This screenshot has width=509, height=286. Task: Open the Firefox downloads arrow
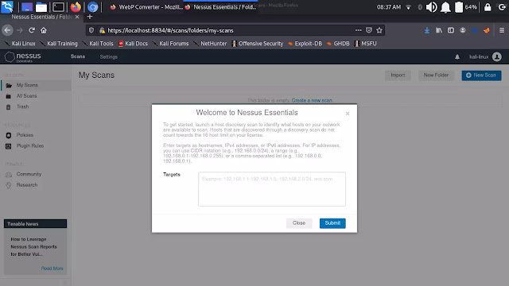(427, 30)
